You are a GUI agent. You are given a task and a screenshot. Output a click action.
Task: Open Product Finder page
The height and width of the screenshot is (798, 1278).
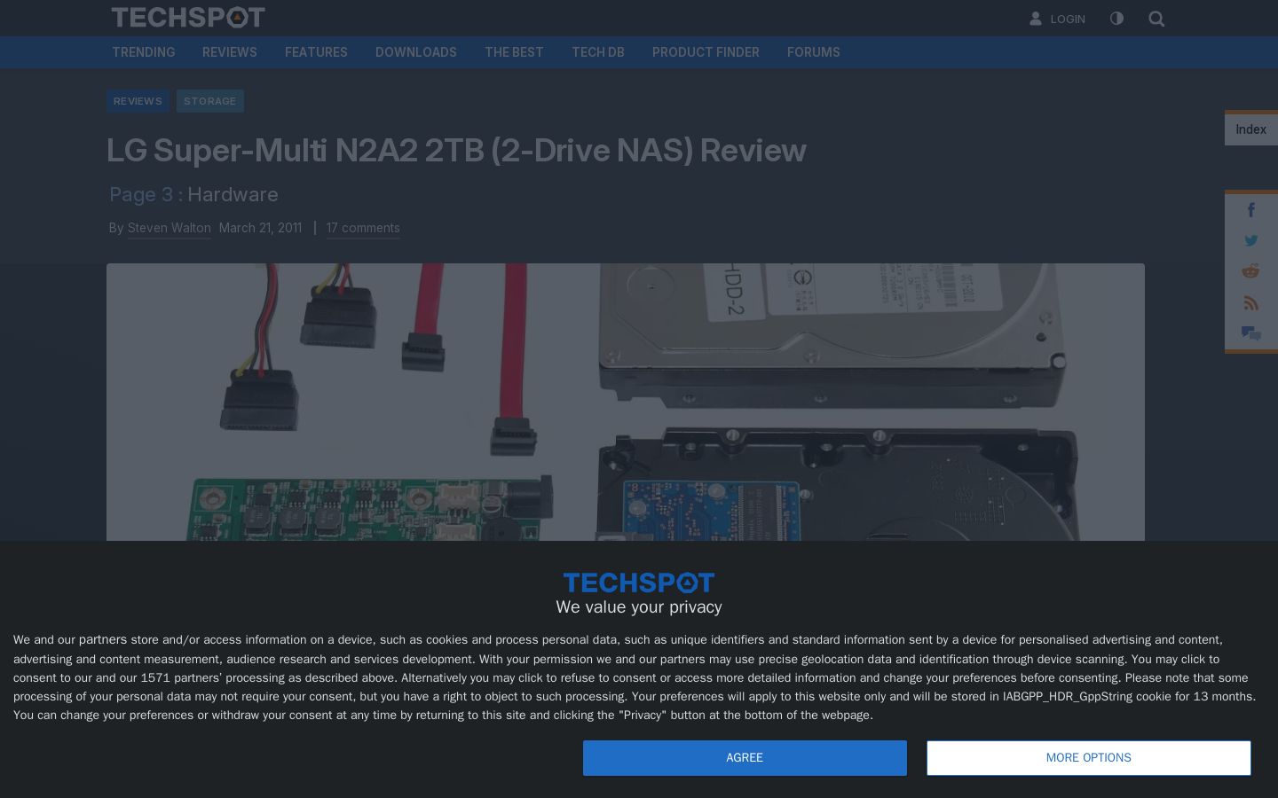coord(706,52)
